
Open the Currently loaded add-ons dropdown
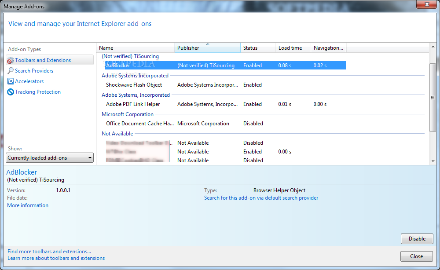[50, 157]
